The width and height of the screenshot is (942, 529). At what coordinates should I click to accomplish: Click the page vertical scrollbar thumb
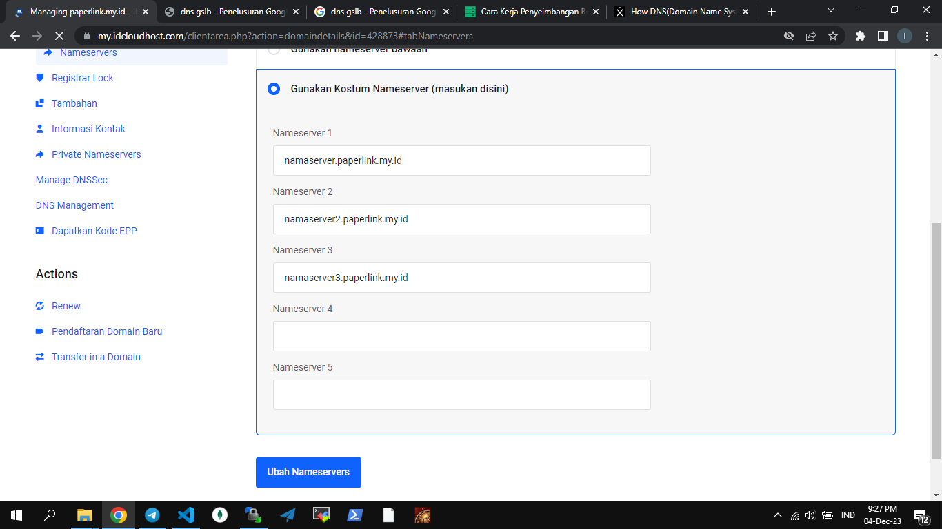[936, 340]
